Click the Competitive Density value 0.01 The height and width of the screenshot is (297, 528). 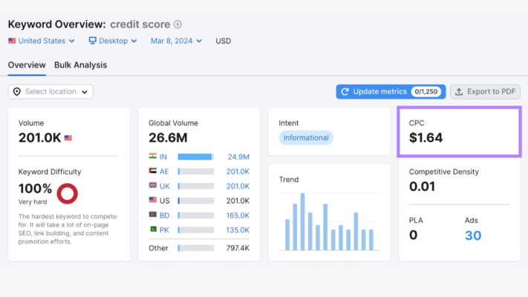coord(422,186)
